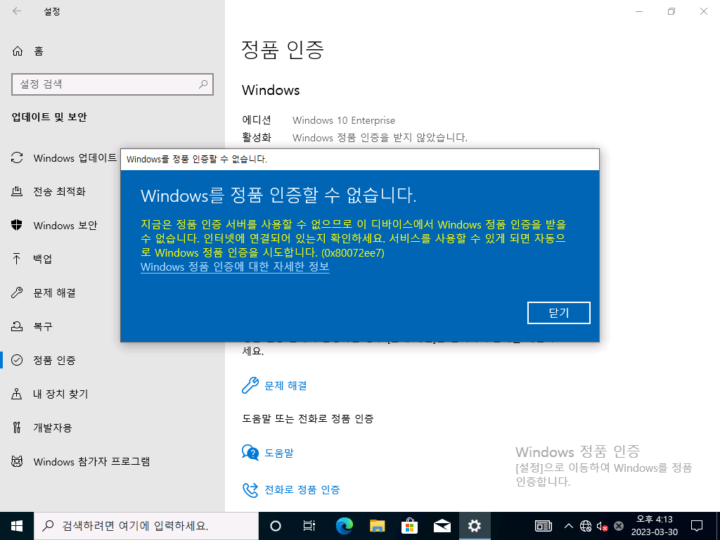The width and height of the screenshot is (720, 540).
Task: Click the 전송 최적화 sidebar icon
Action: (x=17, y=191)
